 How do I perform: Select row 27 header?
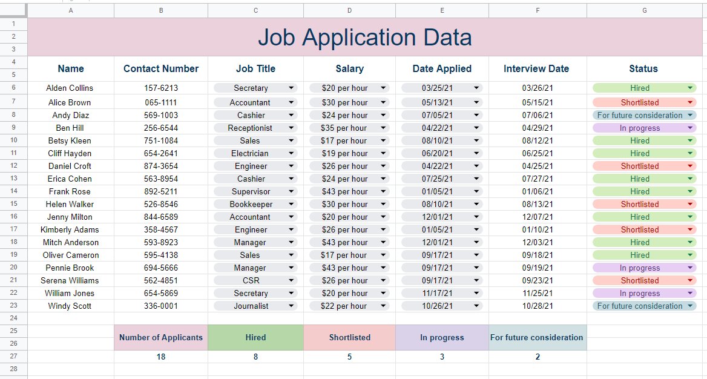click(x=13, y=356)
